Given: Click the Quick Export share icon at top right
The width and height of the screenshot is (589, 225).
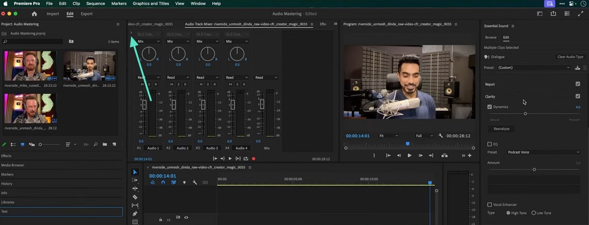Looking at the screenshot, I should [x=553, y=14].
